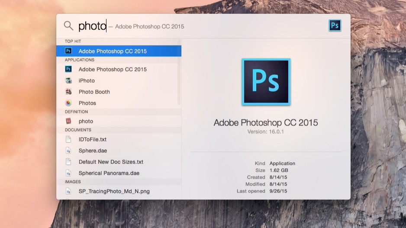Click the preview title Adobe Photoshop CC 2015
Screen dimensions: 406x228
pos(266,122)
